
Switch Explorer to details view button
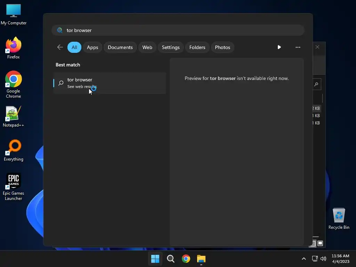(313, 243)
